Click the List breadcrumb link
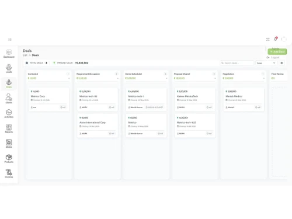Image resolution: width=292 pixels, height=219 pixels. tap(25, 55)
